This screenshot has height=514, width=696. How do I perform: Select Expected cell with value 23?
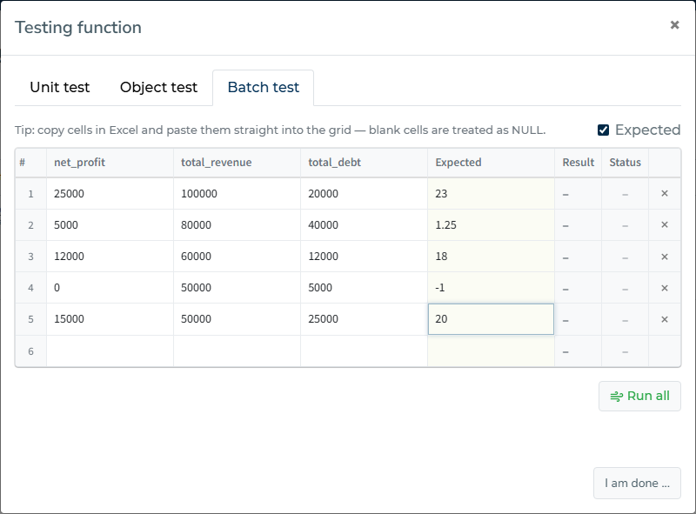491,194
